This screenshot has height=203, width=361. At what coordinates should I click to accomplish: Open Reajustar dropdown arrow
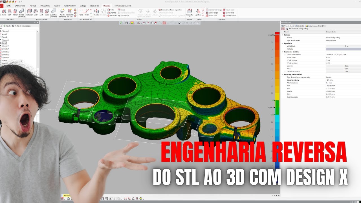(x=190, y=17)
